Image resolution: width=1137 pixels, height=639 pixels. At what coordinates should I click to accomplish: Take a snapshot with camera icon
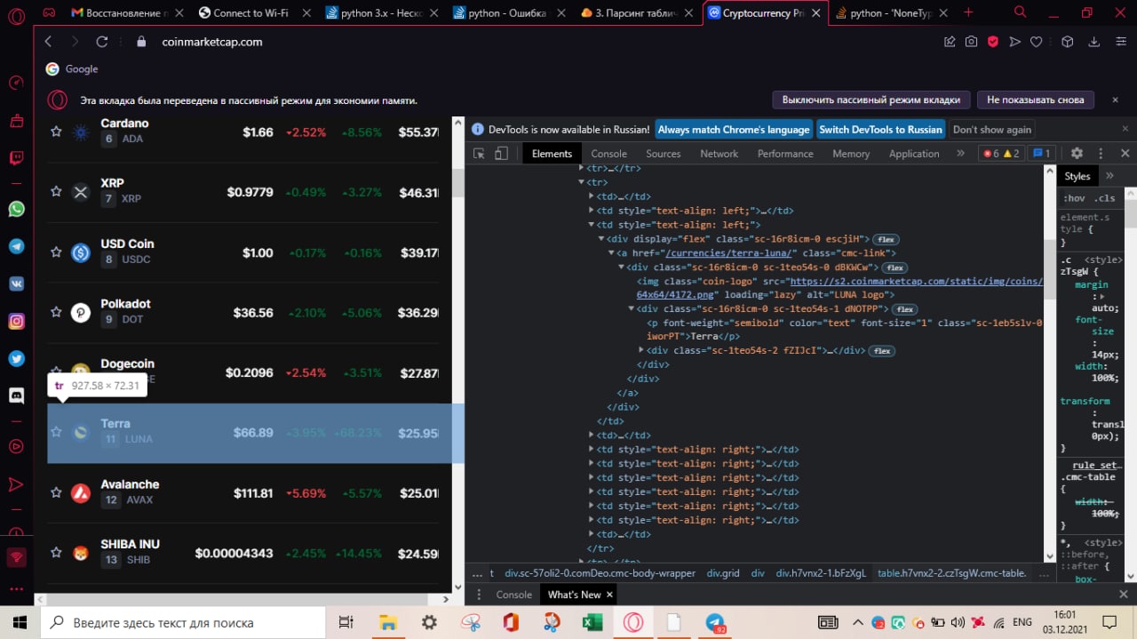972,42
